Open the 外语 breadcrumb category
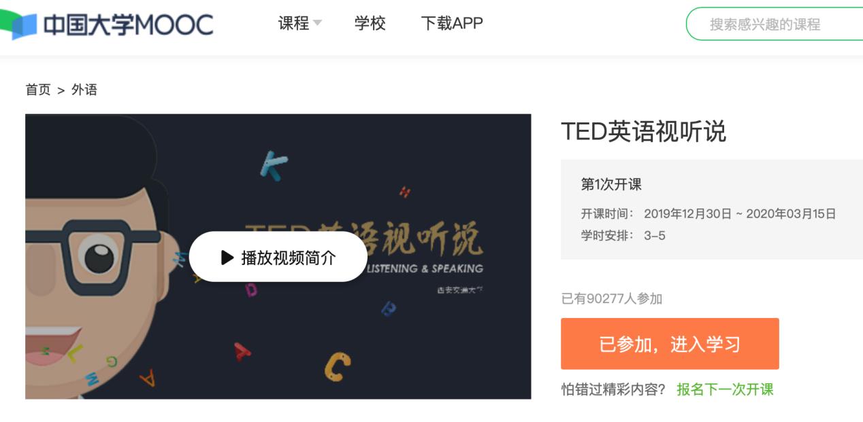Screen dimensions: 863x422 coord(84,90)
